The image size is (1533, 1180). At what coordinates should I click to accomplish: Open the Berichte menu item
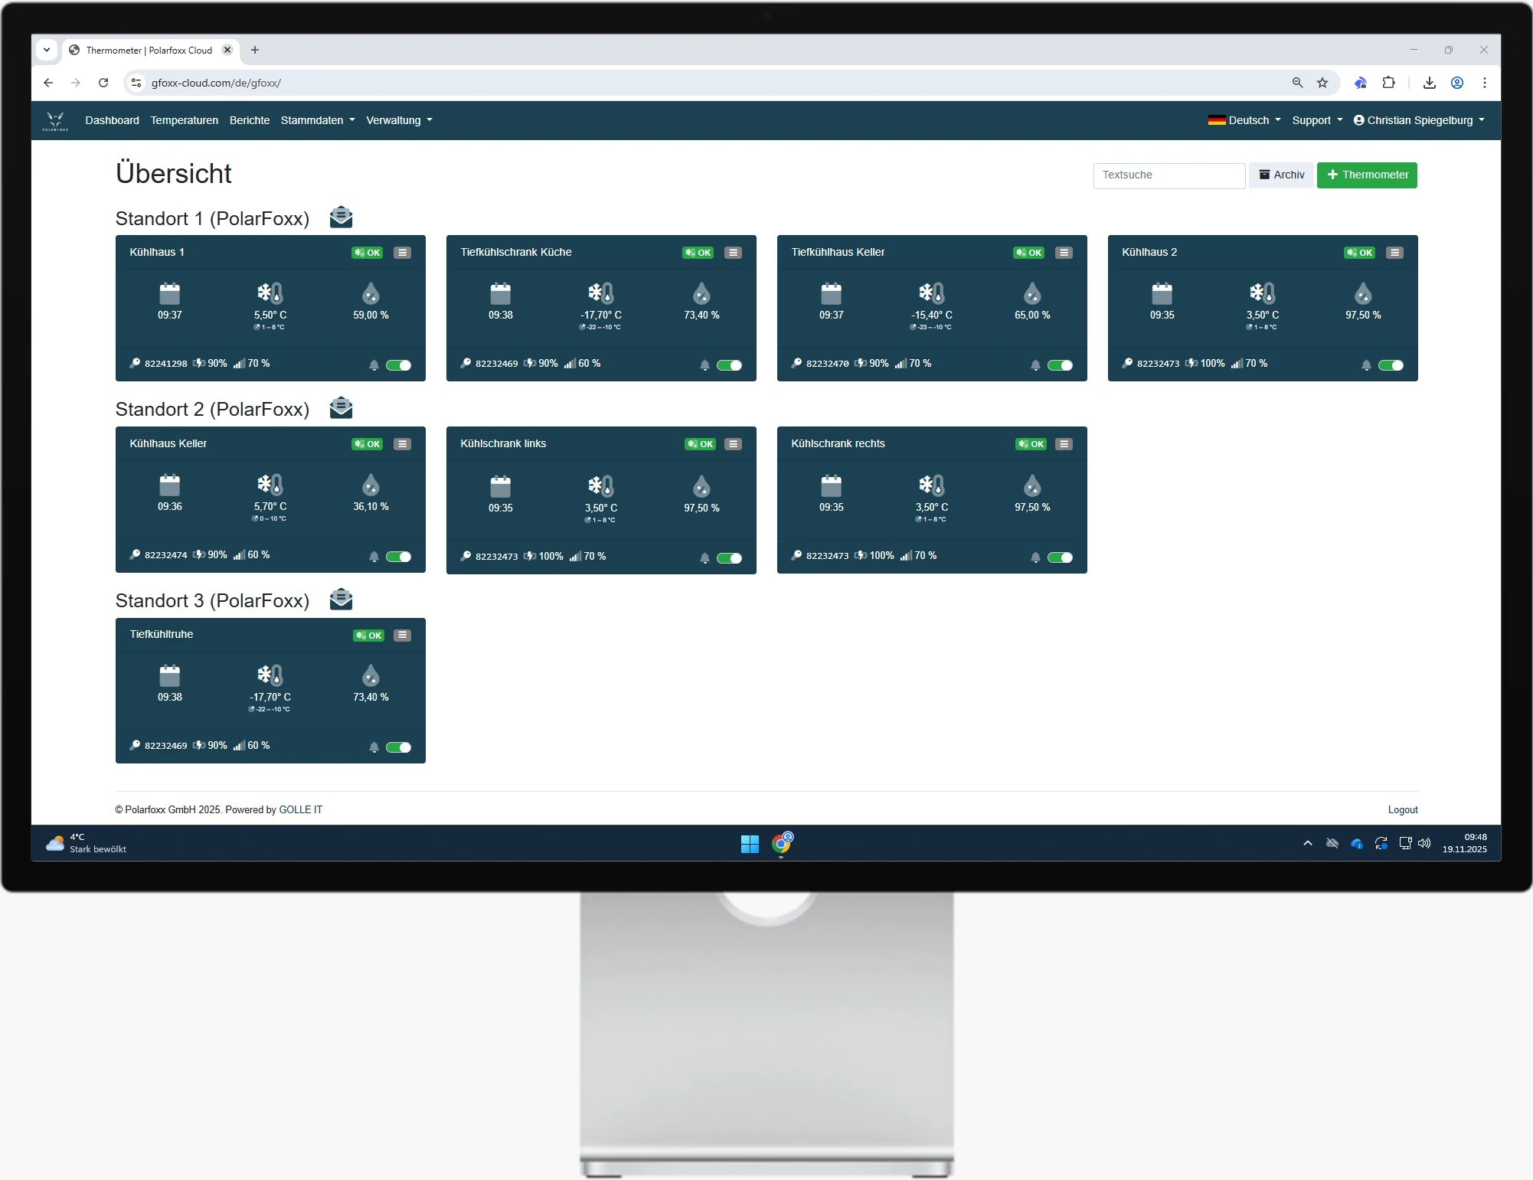tap(250, 120)
